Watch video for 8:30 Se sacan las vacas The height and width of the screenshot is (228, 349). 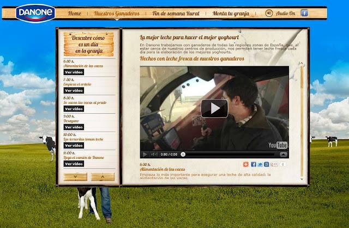point(74,109)
